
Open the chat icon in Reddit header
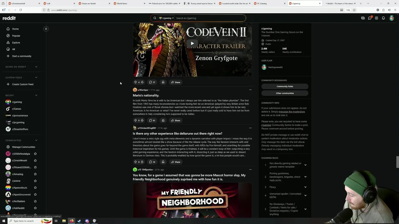pyautogui.click(x=370, y=18)
